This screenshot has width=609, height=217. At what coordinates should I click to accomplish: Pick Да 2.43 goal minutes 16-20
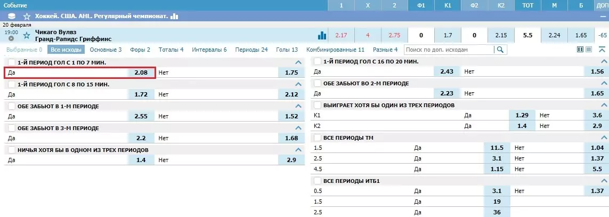pos(447,71)
